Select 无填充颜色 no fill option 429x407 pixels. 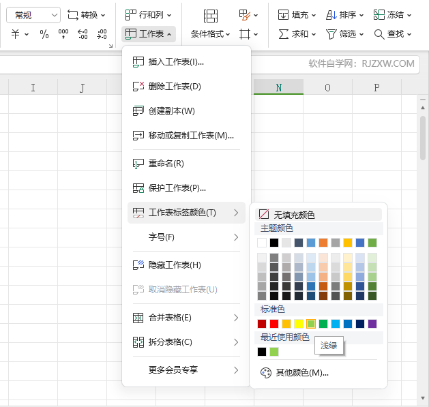tap(319, 215)
